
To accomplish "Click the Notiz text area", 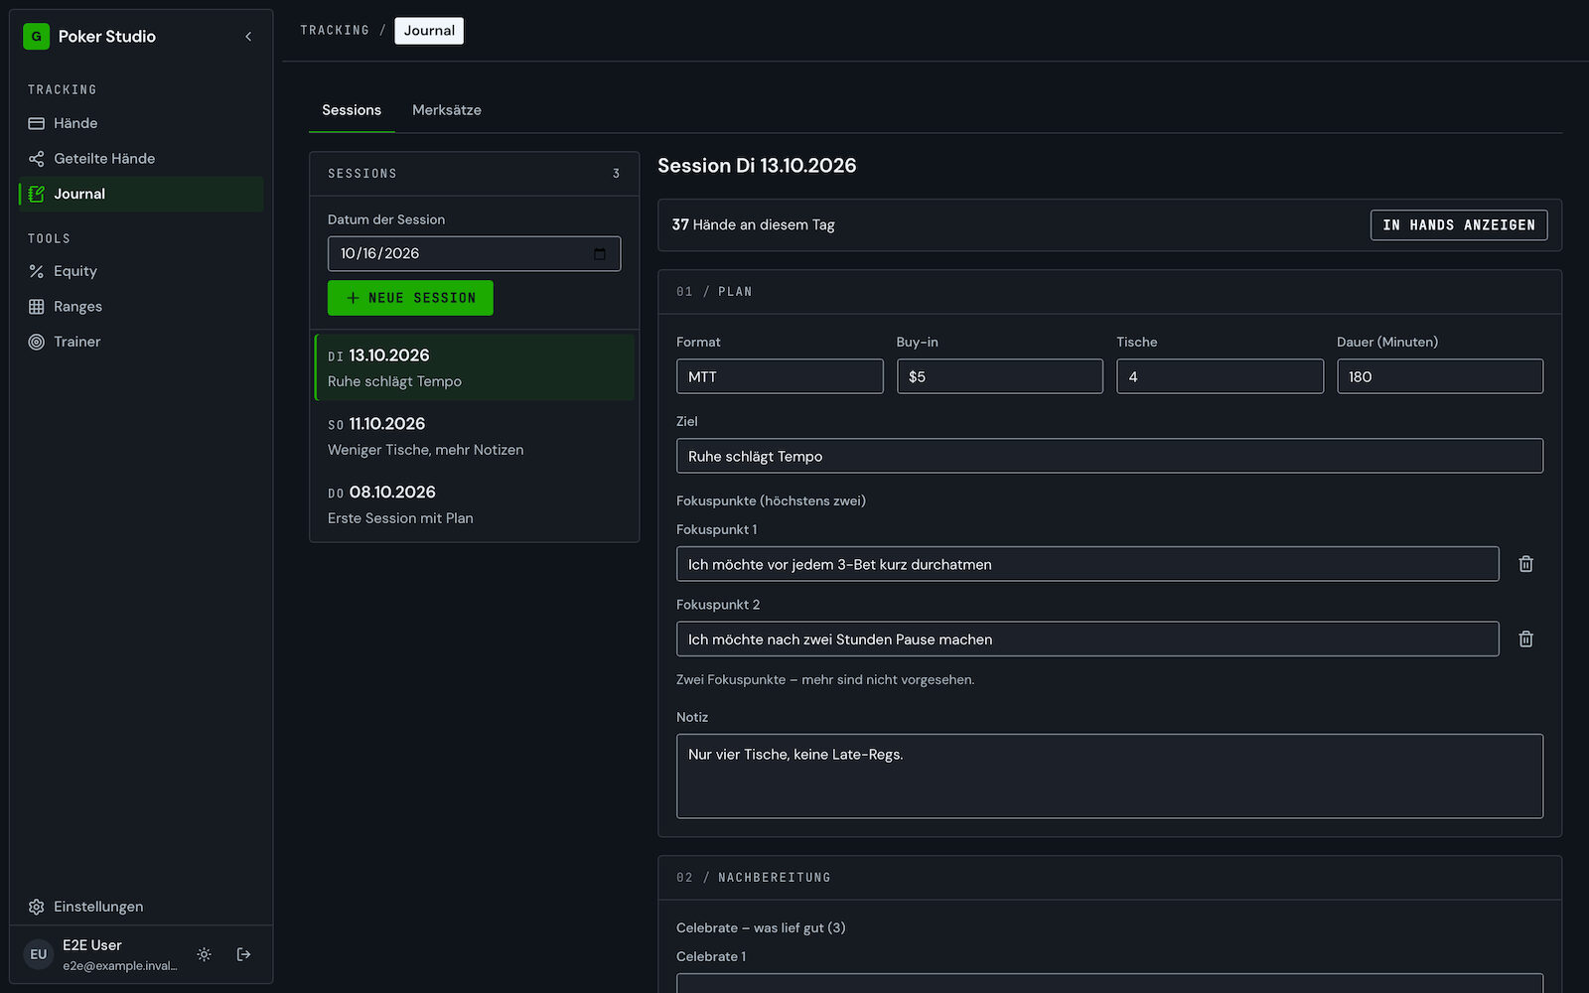I will (x=1109, y=777).
